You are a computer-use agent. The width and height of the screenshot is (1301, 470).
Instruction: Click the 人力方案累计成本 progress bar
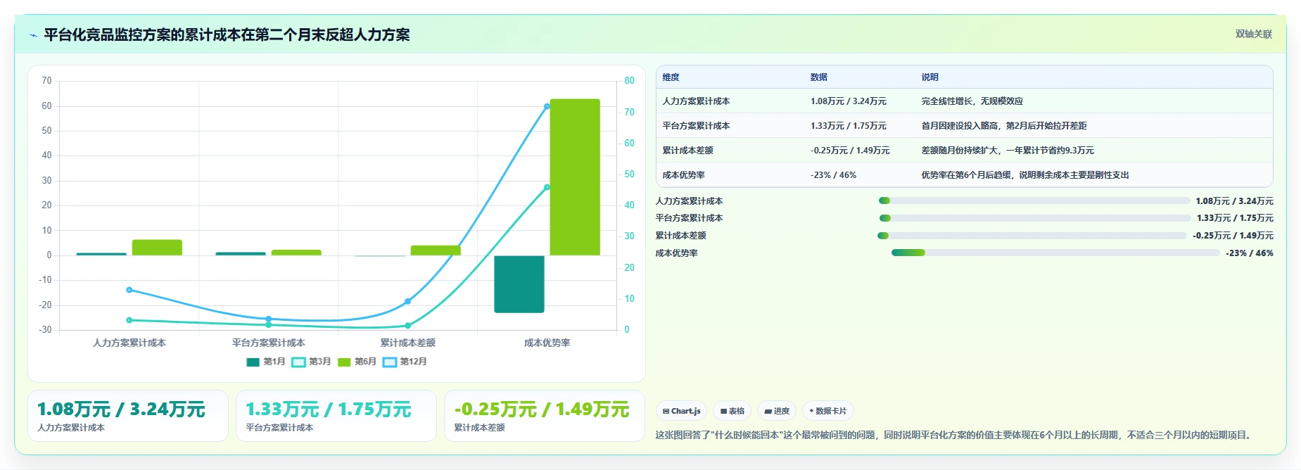tap(1034, 201)
